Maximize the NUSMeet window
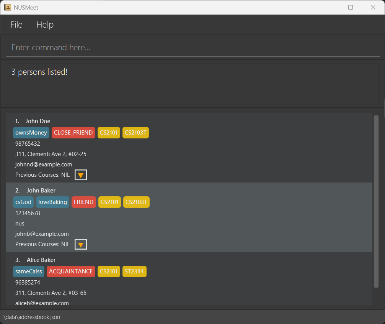The image size is (385, 324). coord(350,7)
